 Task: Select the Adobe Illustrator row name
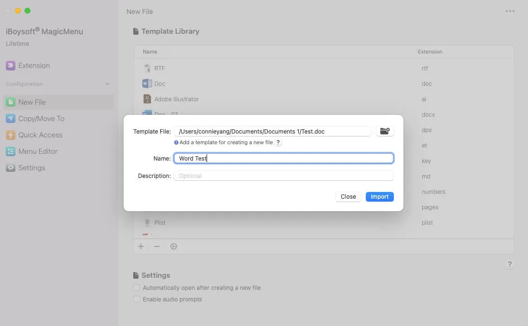pyautogui.click(x=177, y=99)
